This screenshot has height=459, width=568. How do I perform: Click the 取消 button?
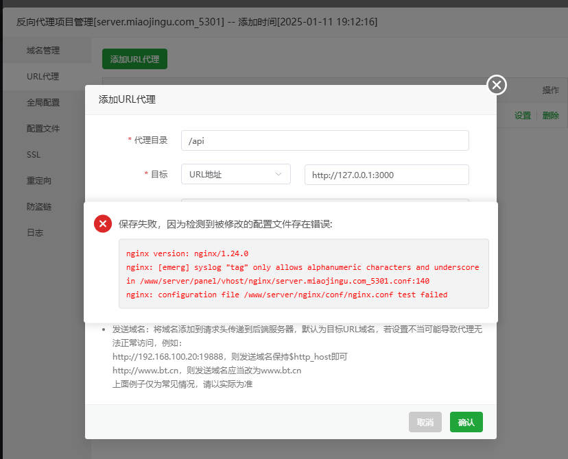pyautogui.click(x=425, y=422)
